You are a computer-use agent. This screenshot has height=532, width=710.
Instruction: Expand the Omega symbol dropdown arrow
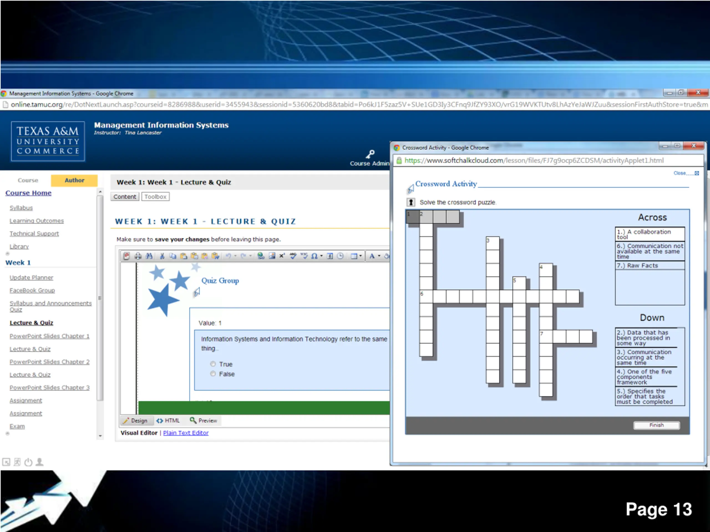coord(321,256)
